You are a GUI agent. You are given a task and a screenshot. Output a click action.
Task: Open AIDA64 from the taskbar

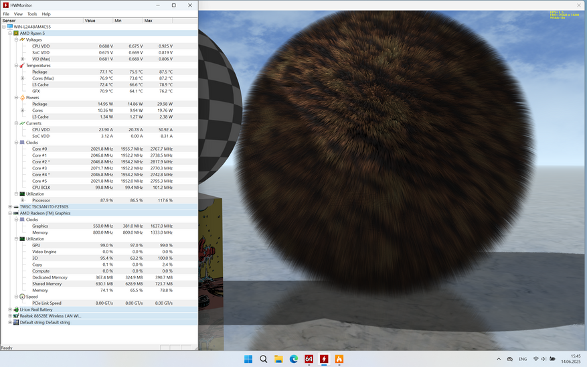(309, 359)
